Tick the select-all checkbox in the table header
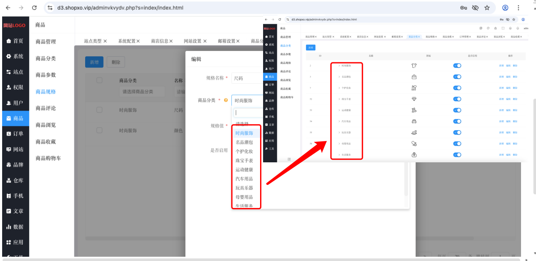This screenshot has height=261, width=536. click(x=99, y=80)
